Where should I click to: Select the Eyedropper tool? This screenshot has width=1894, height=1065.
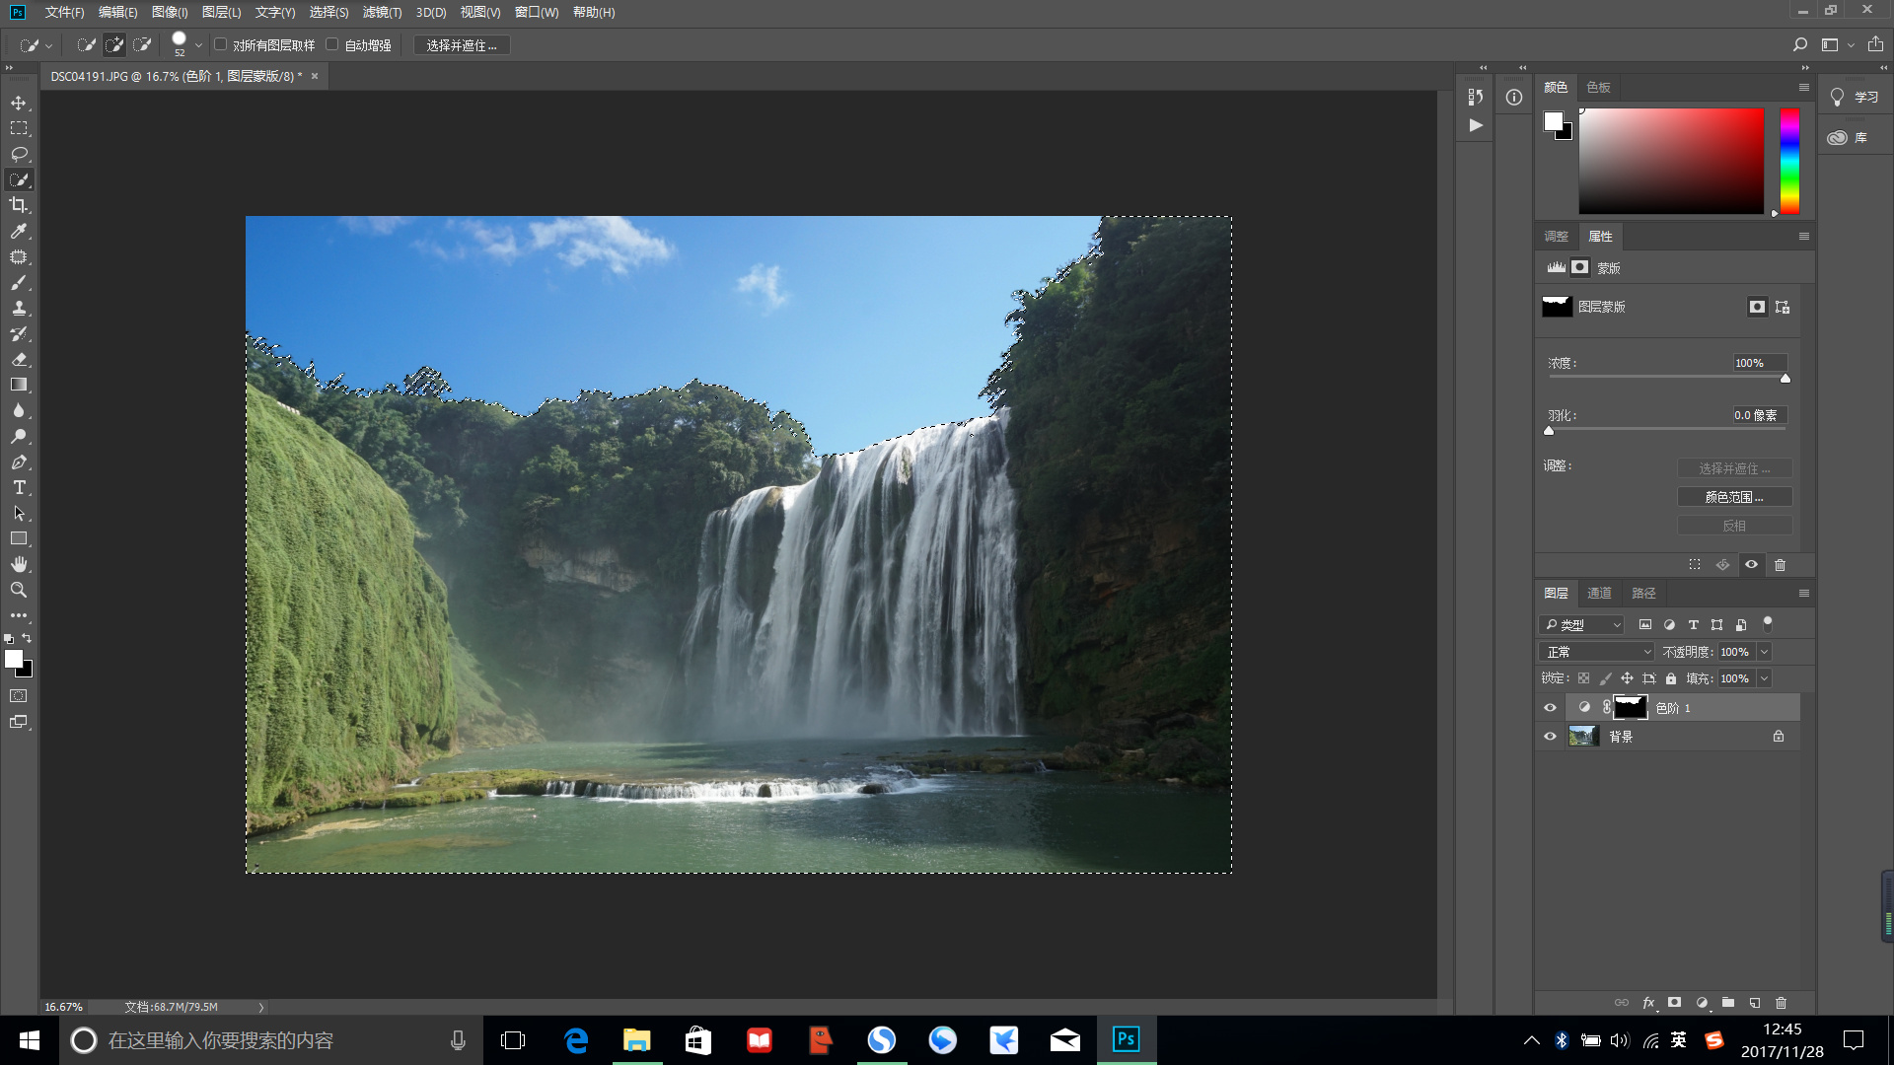click(x=19, y=231)
